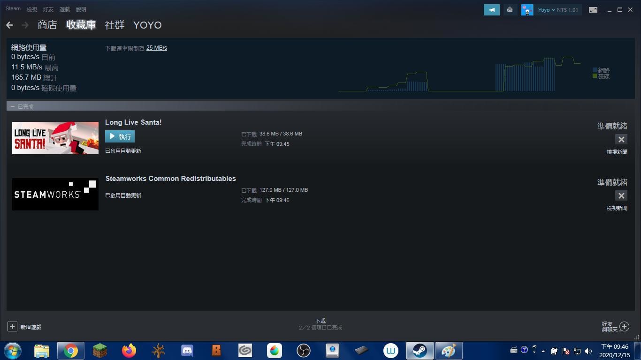This screenshot has height=360, width=641.
Task: Click the 好友與聊天 label
Action: tap(610, 327)
